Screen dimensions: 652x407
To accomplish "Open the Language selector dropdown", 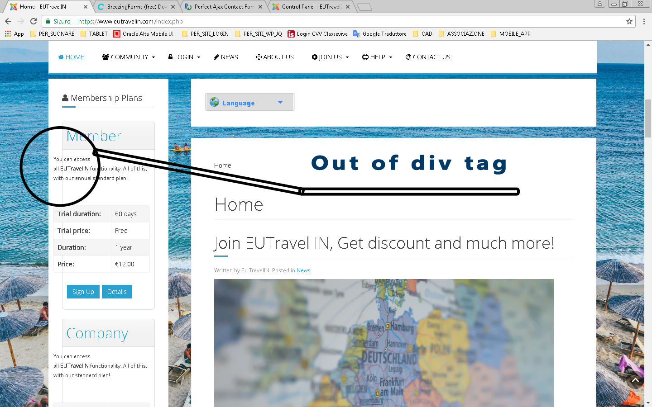I will point(250,102).
